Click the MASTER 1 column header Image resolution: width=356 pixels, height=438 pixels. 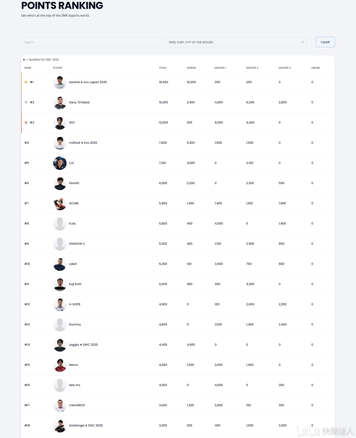(220, 68)
